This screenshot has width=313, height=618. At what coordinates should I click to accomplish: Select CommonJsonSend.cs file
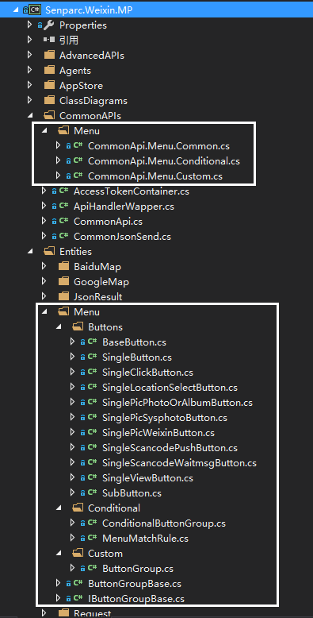click(x=122, y=237)
